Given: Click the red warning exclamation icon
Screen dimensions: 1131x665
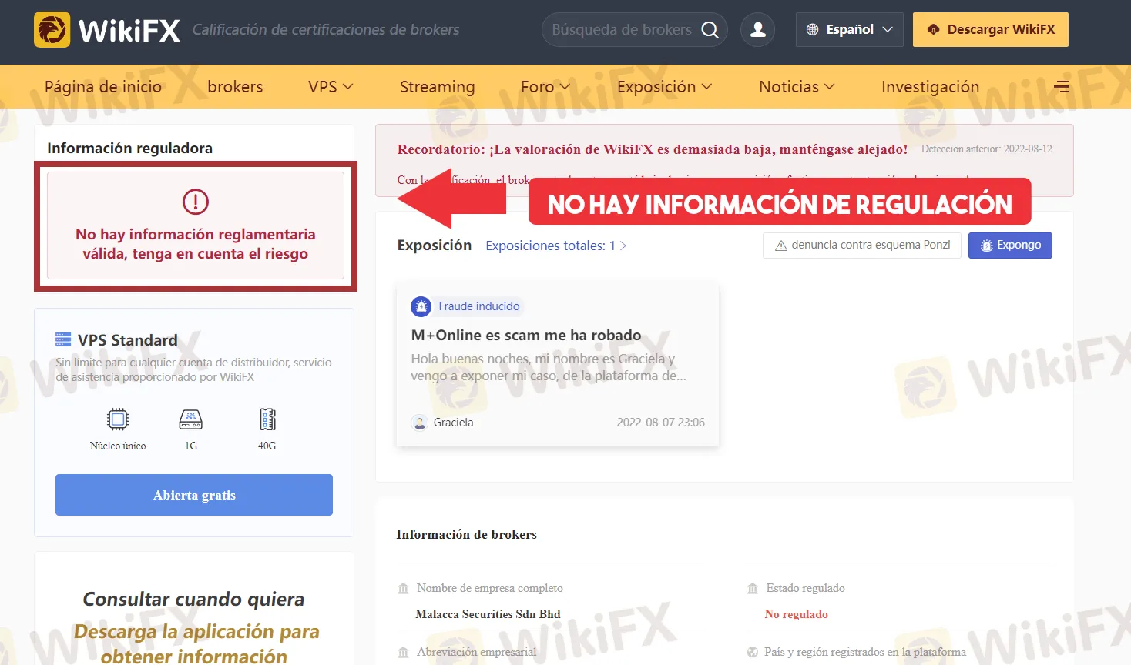Looking at the screenshot, I should tap(196, 202).
